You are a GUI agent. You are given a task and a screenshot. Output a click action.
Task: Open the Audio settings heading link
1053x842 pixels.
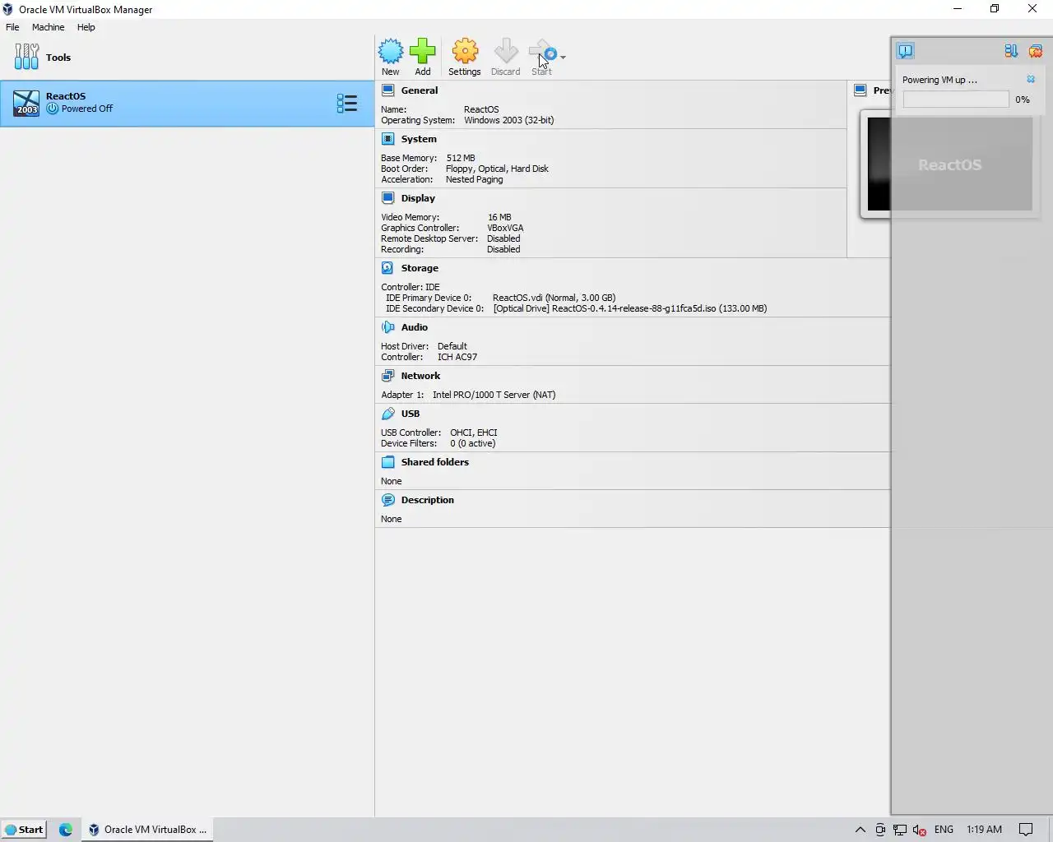[x=415, y=327]
